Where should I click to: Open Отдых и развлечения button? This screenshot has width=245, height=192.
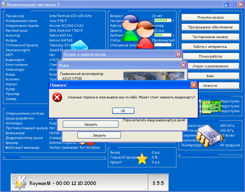pos(213,66)
